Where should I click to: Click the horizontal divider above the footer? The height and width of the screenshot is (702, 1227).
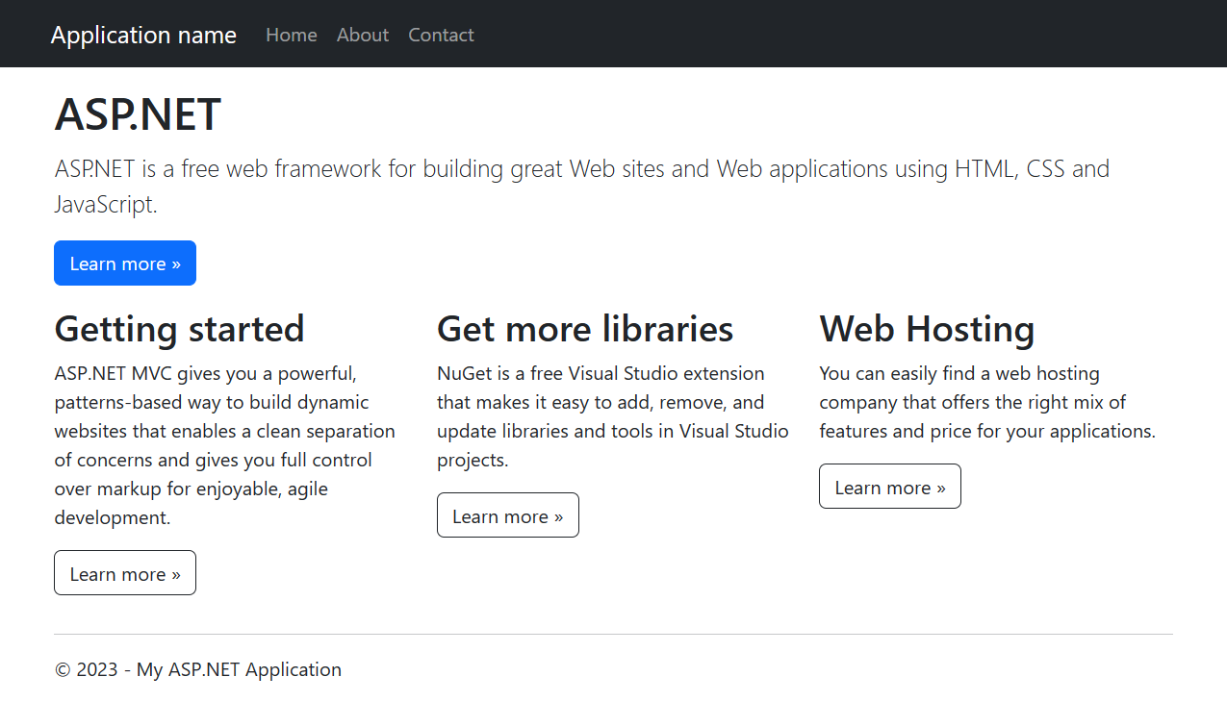[613, 635]
